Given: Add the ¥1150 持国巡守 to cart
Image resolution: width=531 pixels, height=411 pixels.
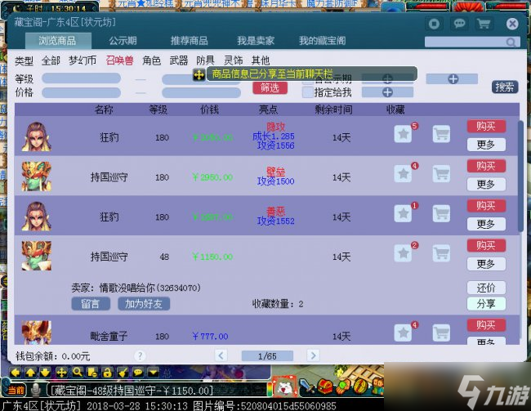Looking at the screenshot, I should pyautogui.click(x=442, y=253).
